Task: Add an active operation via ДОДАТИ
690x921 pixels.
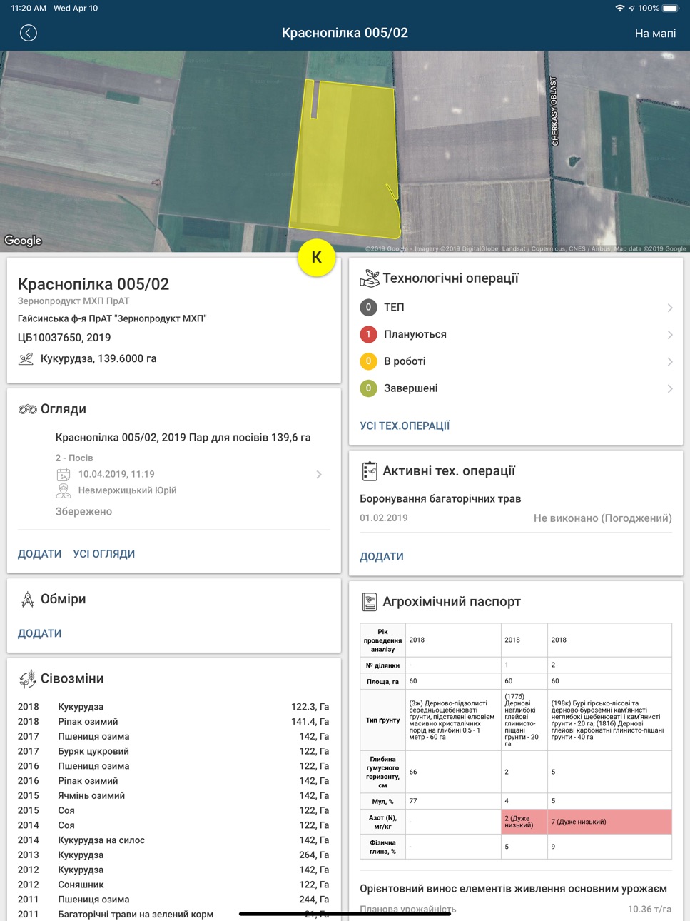Action: [x=382, y=557]
